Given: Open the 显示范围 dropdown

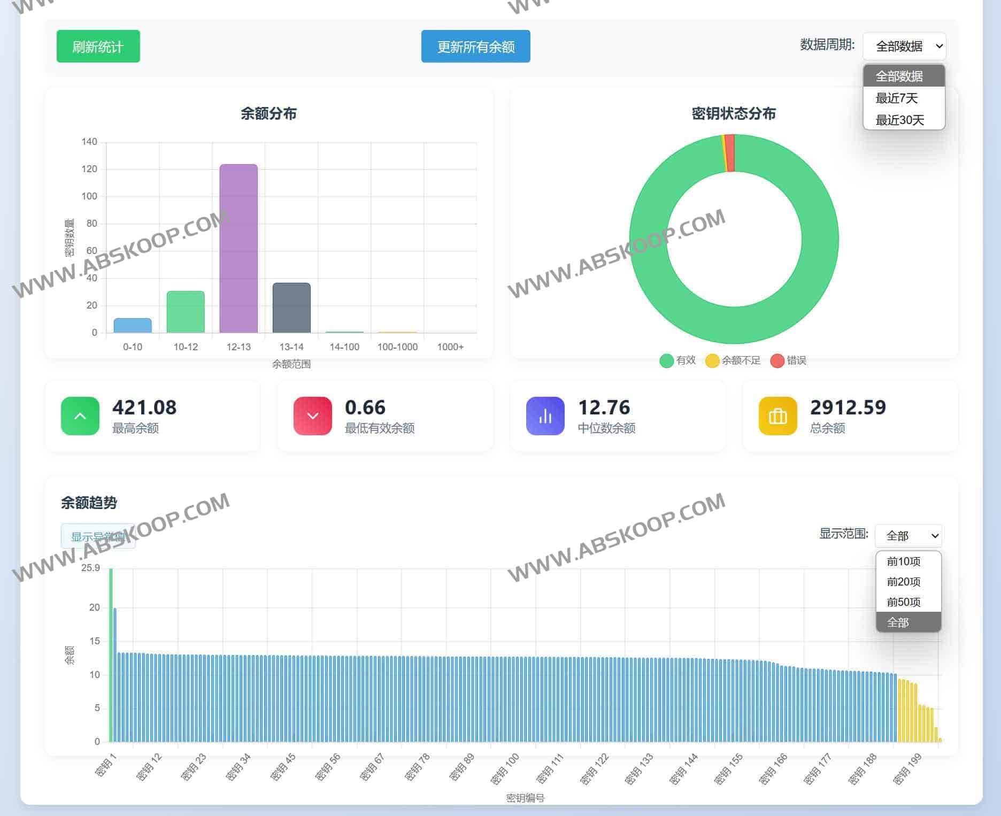Looking at the screenshot, I should [907, 535].
